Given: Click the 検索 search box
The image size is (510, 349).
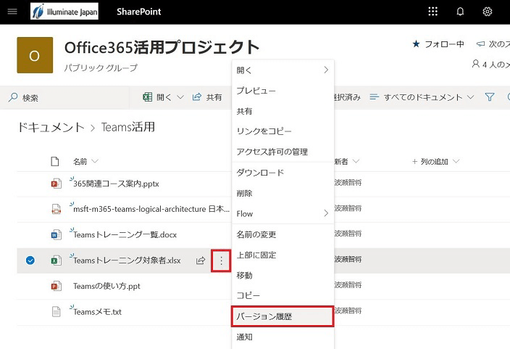Looking at the screenshot, I should coord(65,97).
